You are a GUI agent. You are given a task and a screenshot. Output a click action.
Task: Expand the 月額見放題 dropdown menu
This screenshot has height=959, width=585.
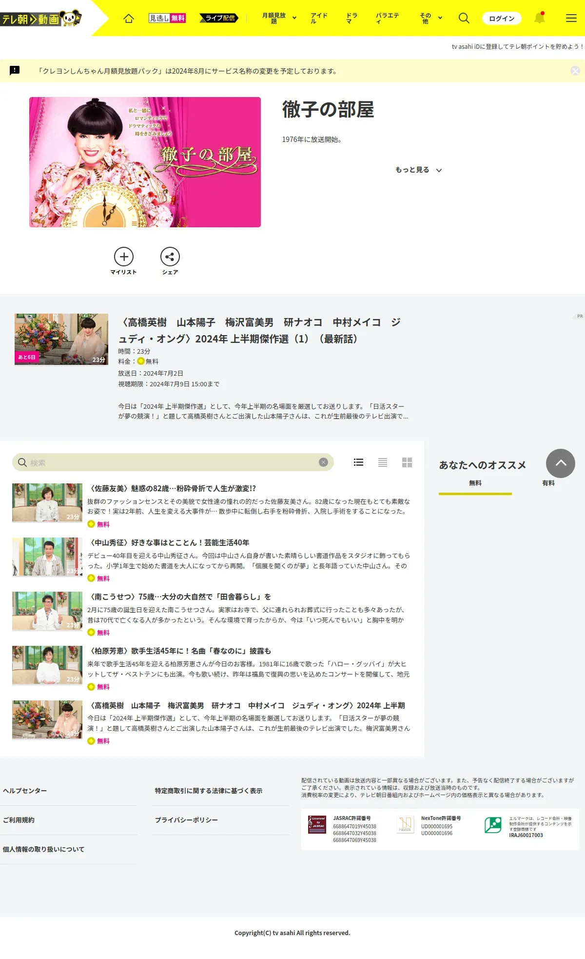click(x=279, y=18)
